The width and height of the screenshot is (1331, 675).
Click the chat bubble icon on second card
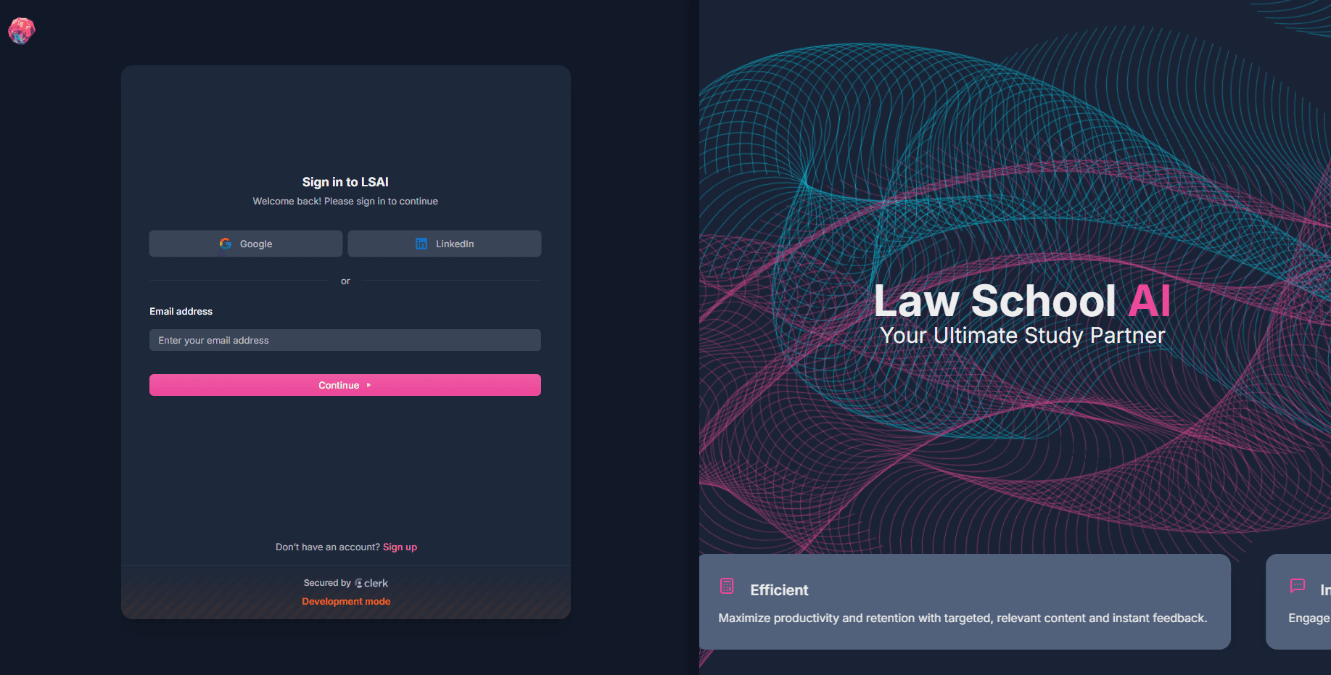click(x=1298, y=586)
